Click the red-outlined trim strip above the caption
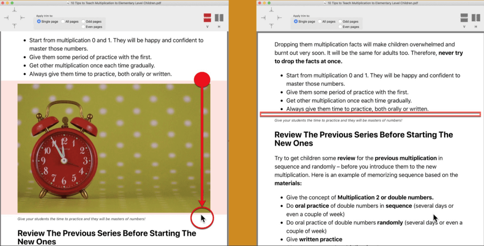Image resolution: width=484 pixels, height=246 pixels. tap(370, 114)
